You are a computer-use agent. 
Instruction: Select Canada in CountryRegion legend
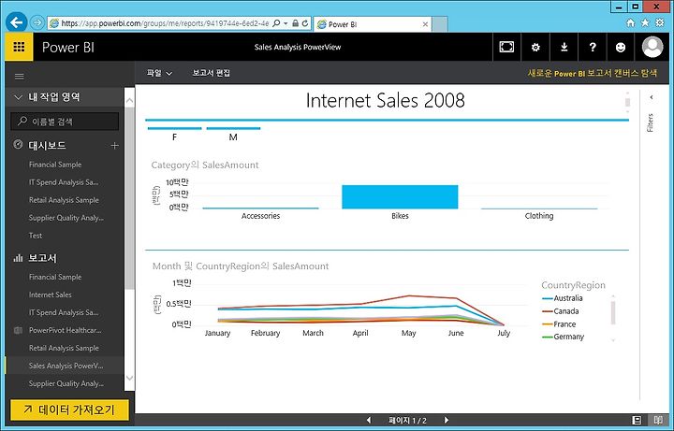coord(561,310)
